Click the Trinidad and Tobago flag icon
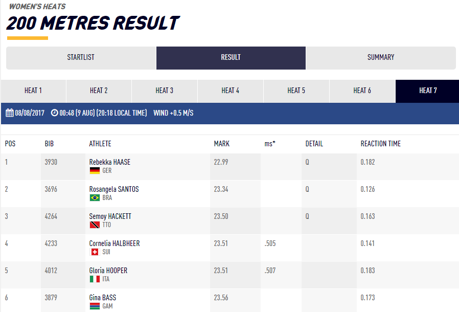The image size is (459, 312). pos(95,225)
